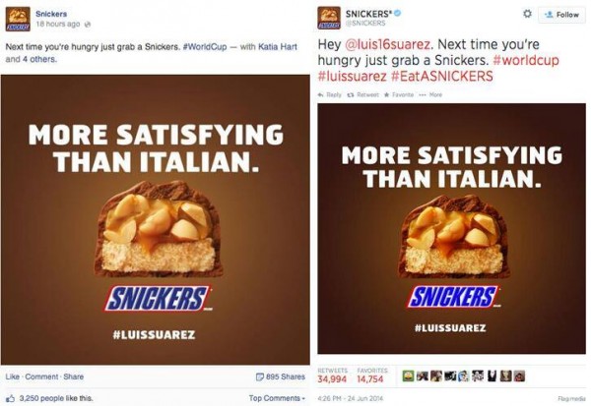
Task: Click Share on the Facebook post
Action: (74, 377)
